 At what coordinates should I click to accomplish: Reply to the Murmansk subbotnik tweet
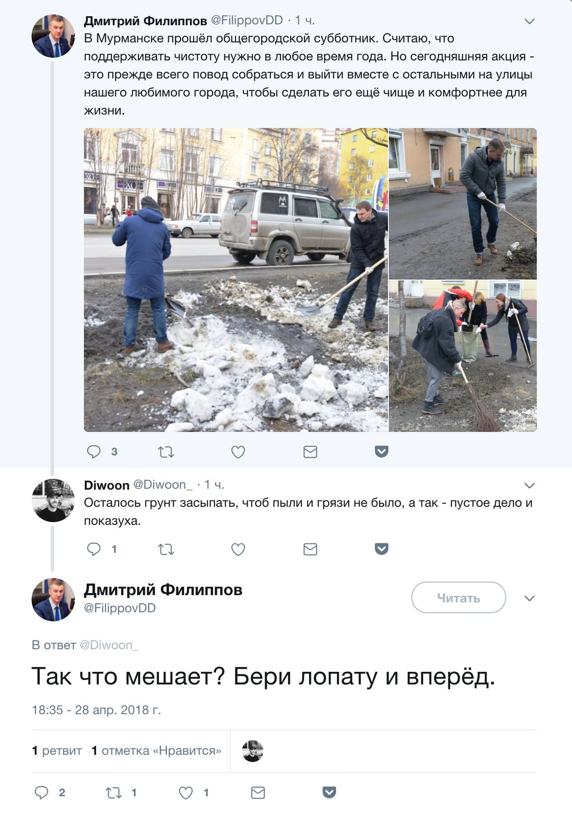[94, 451]
